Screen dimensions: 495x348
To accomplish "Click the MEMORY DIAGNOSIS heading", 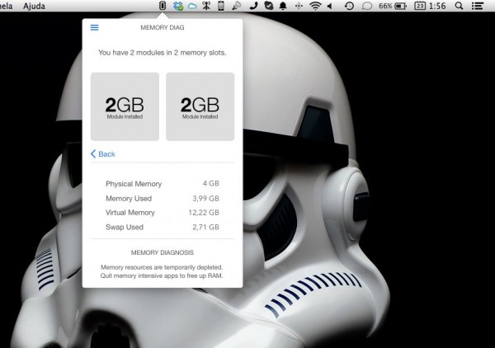I will pyautogui.click(x=163, y=252).
